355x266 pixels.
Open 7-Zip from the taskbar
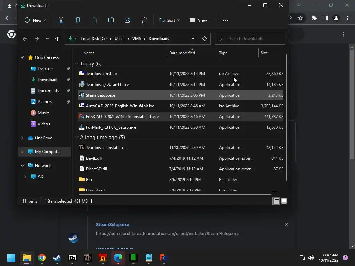pyautogui.click(x=72, y=258)
